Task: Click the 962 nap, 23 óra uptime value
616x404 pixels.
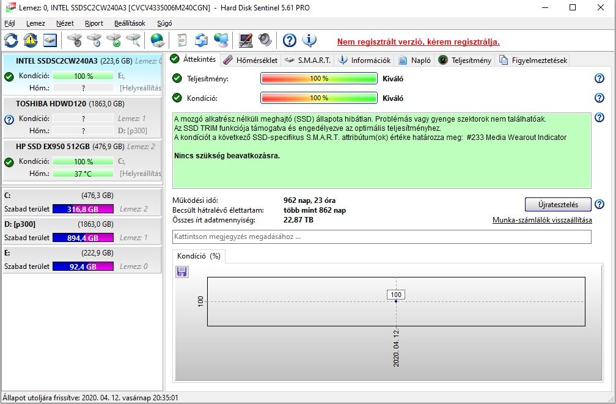Action: pos(310,200)
